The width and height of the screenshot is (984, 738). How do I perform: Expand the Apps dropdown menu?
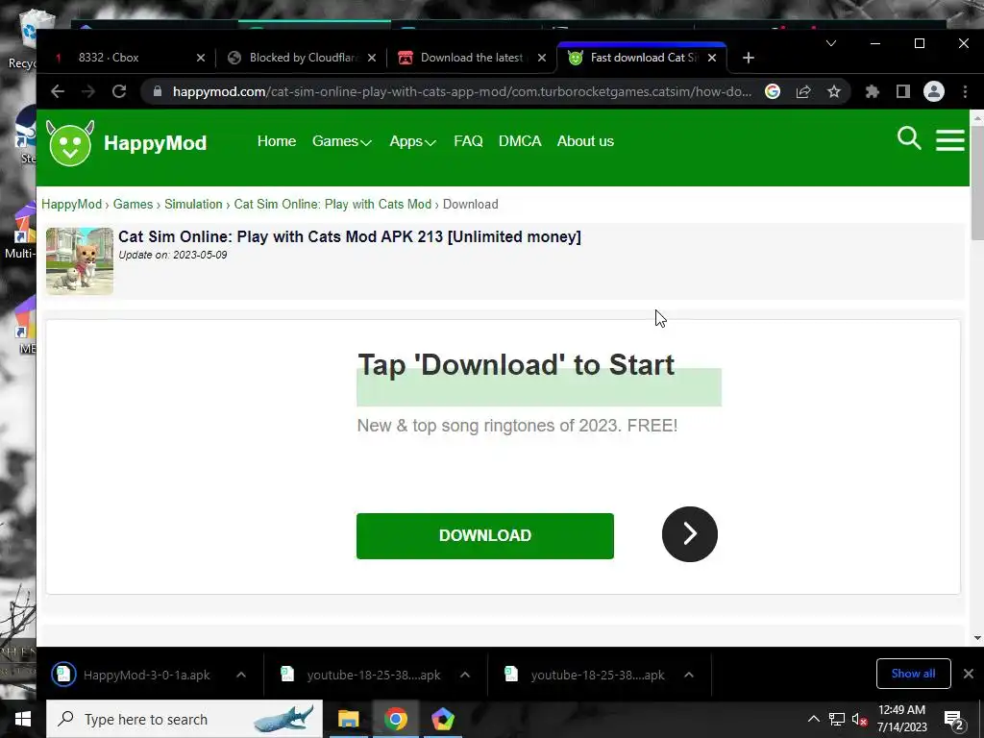(x=412, y=141)
